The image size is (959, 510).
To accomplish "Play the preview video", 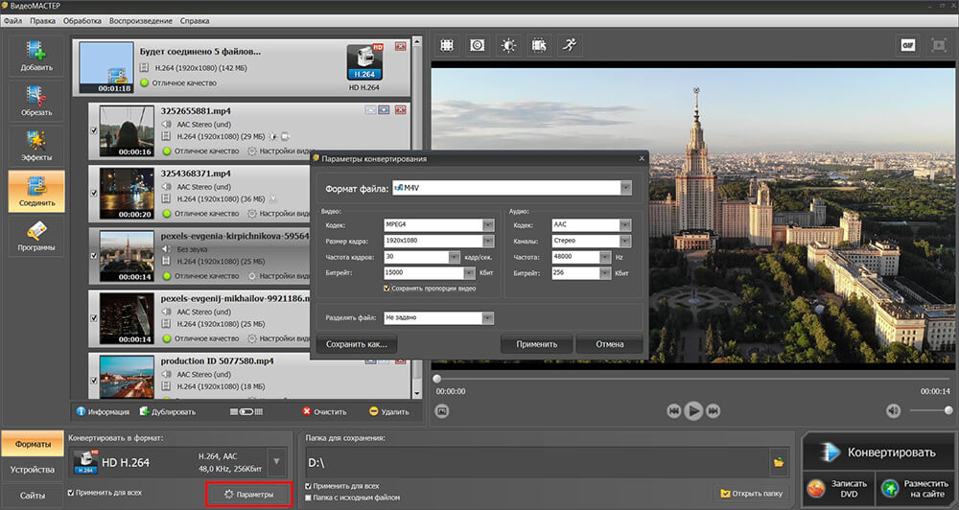I will tap(693, 411).
